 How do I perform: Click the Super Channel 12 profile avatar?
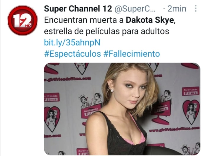click(22, 20)
